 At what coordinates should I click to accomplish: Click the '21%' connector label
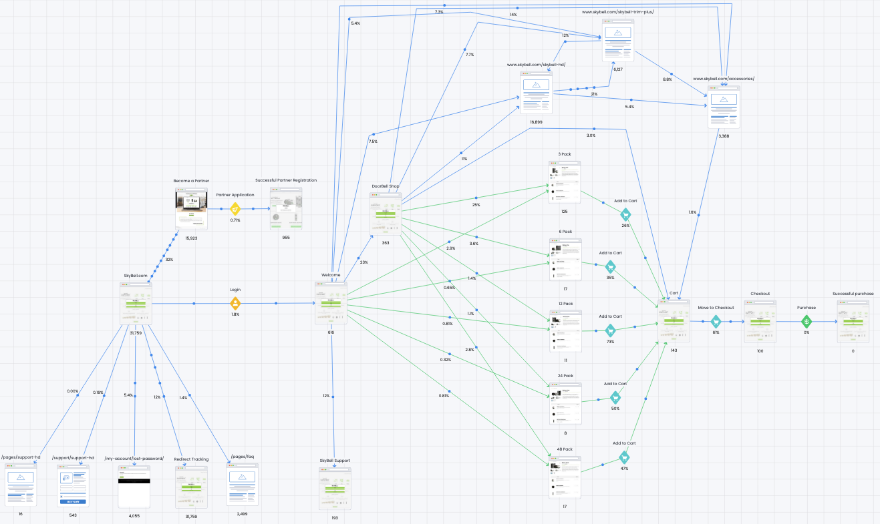(594, 94)
